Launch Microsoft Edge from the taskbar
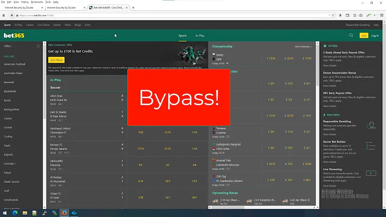The image size is (386, 217). coord(15,213)
